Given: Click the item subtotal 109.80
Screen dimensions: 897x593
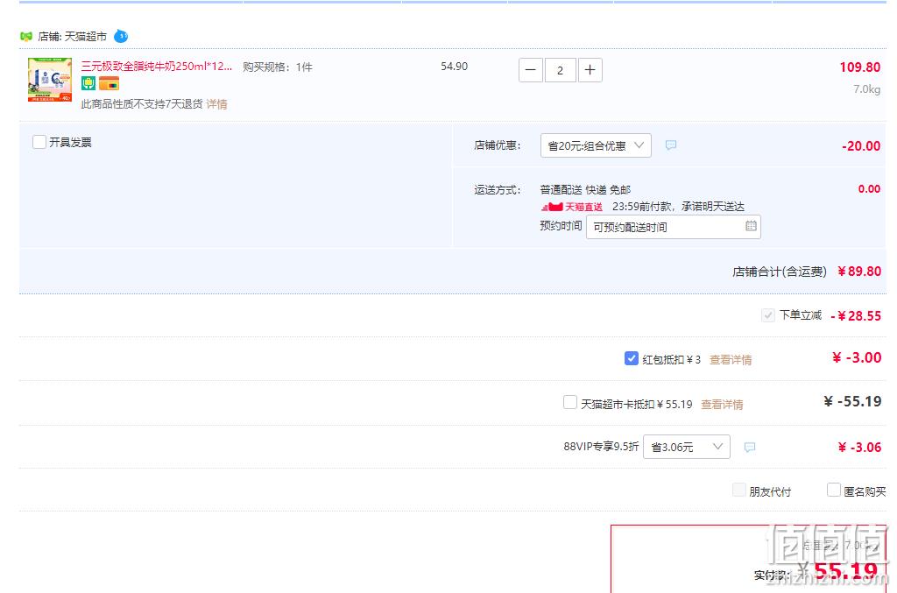Looking at the screenshot, I should 860,67.
